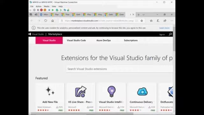Open the Add New File extension icon
204x115 pixels.
(50, 91)
